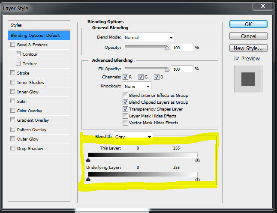The width and height of the screenshot is (277, 213).
Task: Confirm with the OK button
Action: click(248, 24)
